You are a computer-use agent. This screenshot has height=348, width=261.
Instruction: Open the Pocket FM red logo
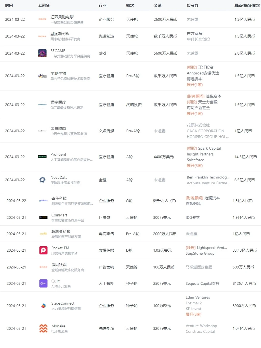click(x=43, y=250)
